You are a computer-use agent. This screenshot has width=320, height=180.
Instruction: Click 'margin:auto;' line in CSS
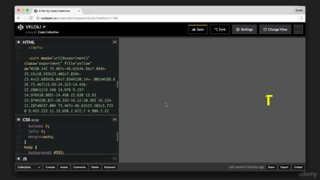pos(41,136)
